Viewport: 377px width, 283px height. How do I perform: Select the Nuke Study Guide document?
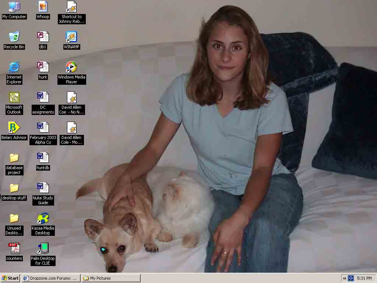43,188
